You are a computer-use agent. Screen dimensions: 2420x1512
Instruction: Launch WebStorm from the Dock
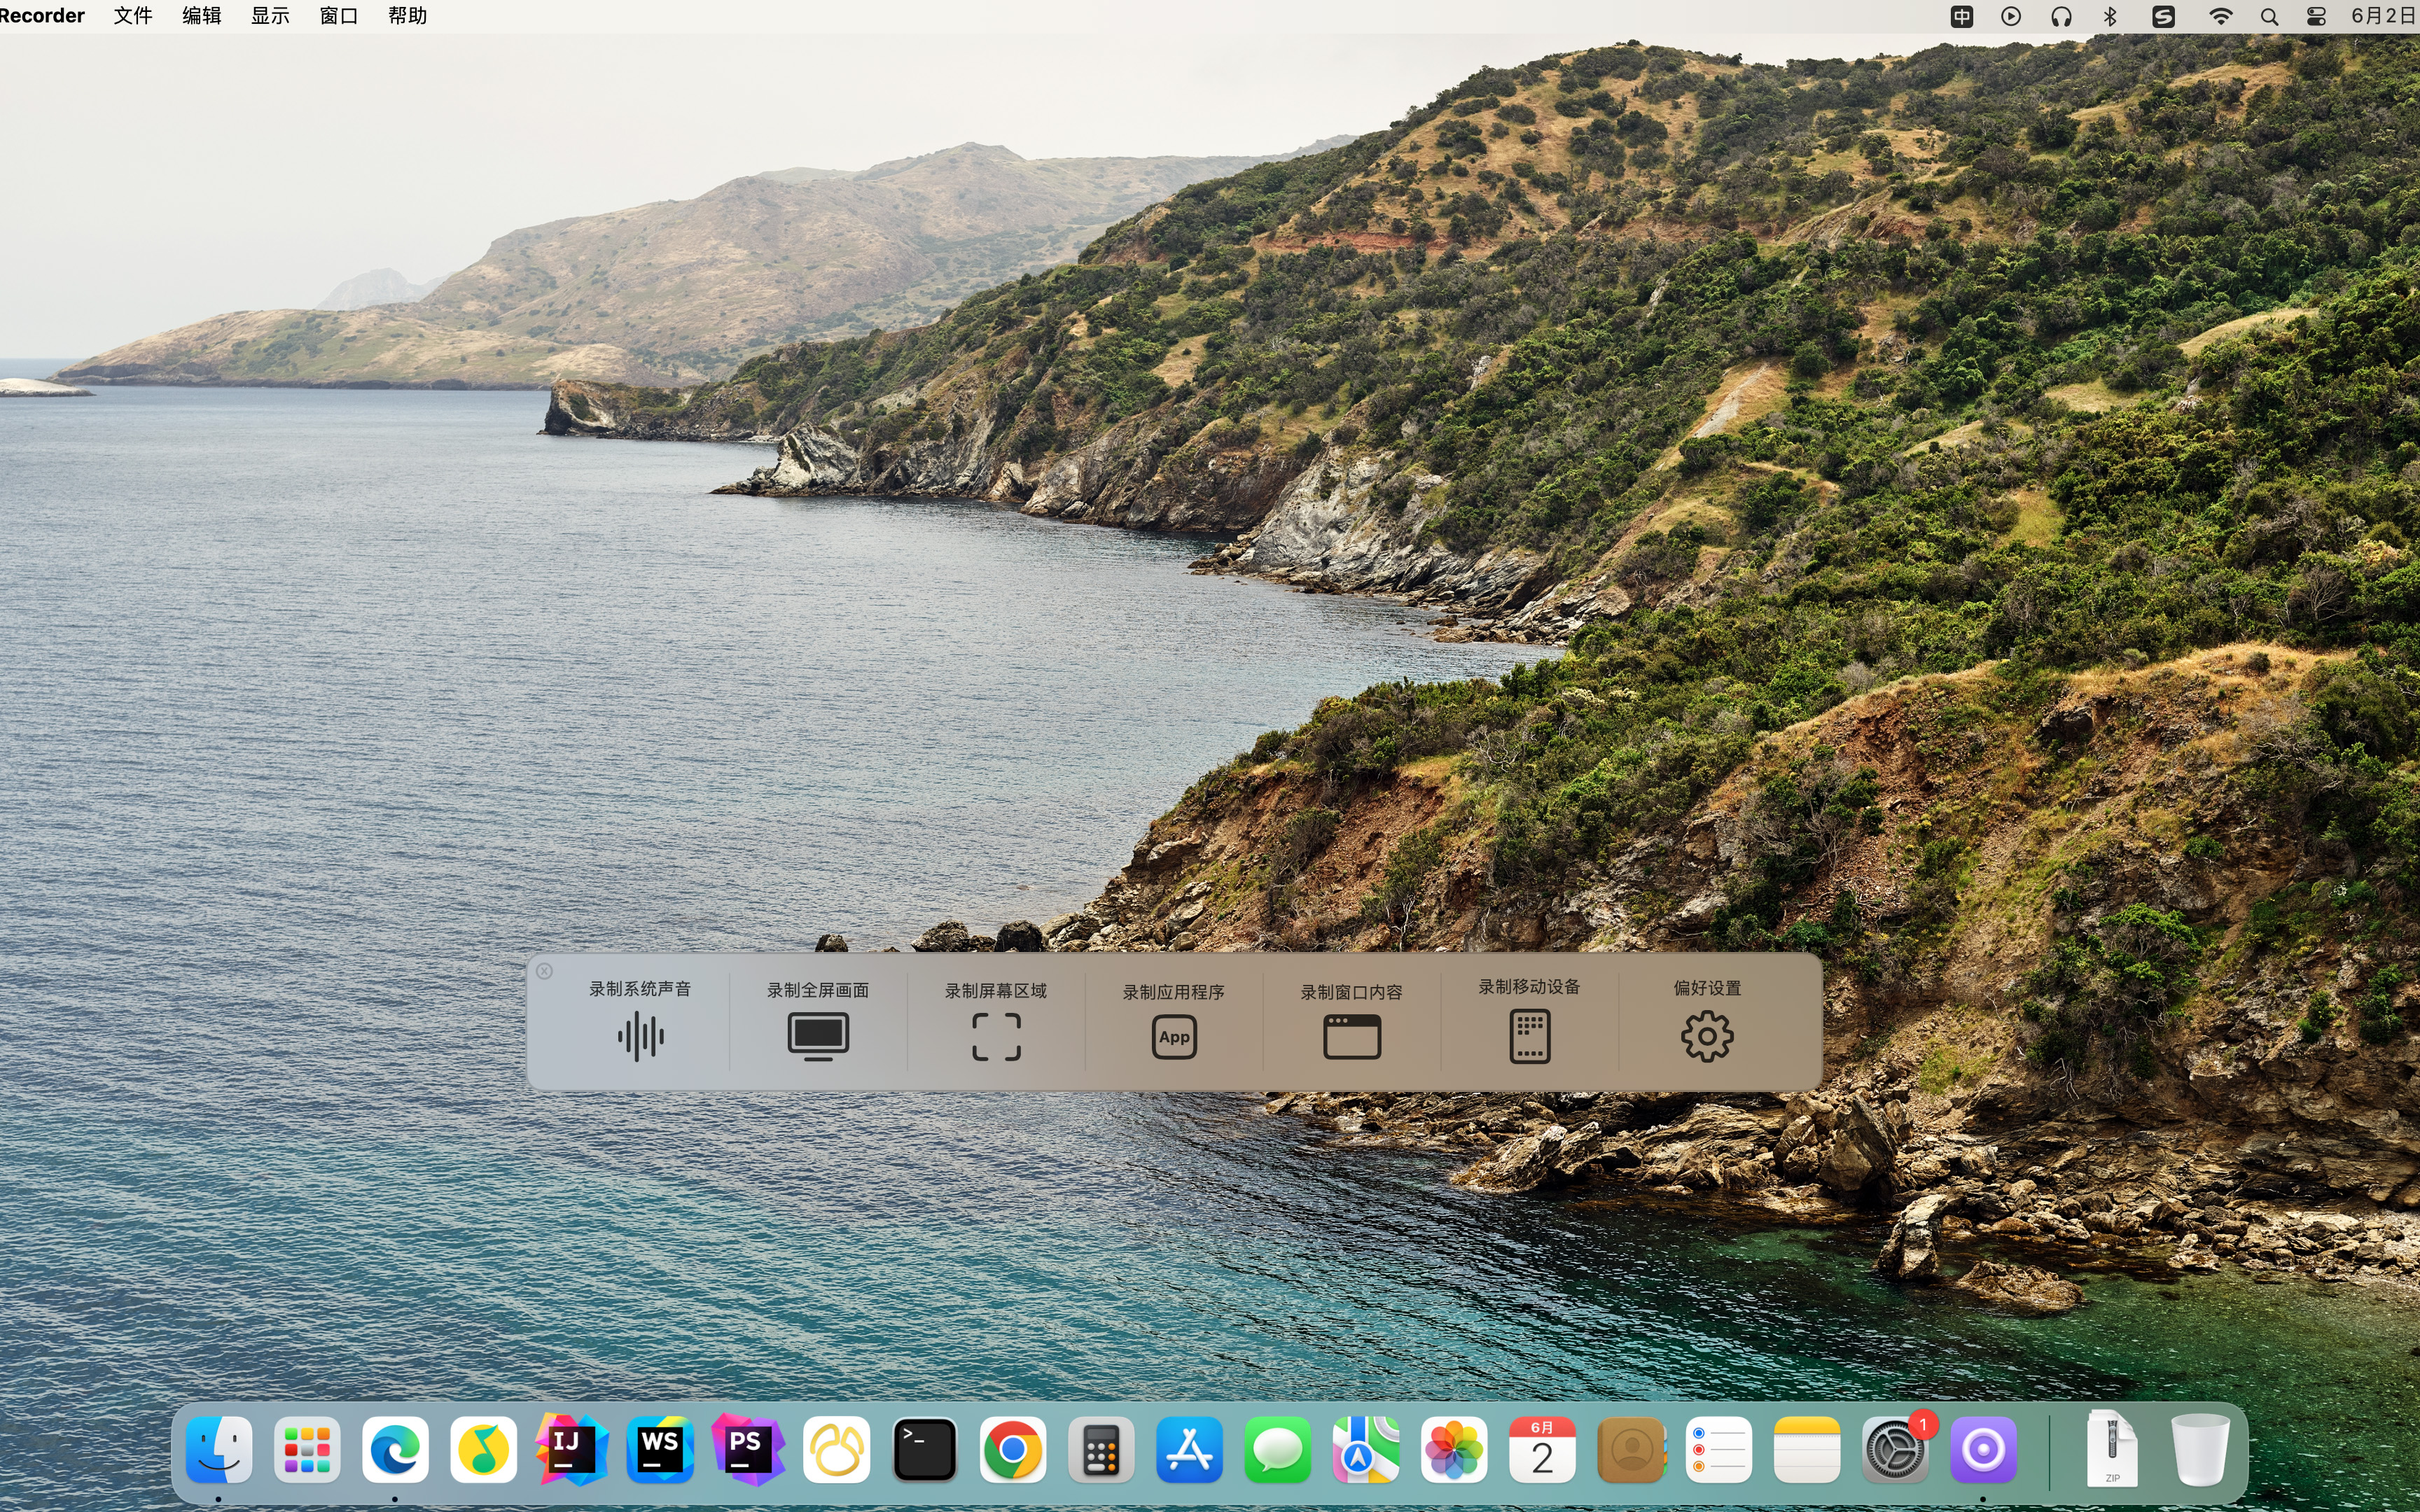tap(660, 1449)
